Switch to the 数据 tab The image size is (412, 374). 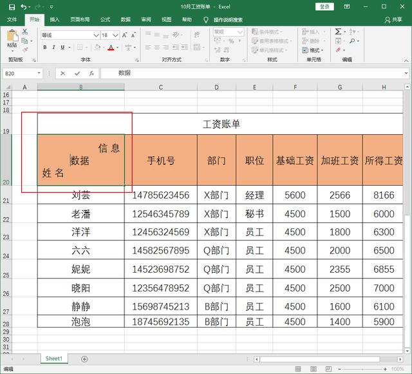126,19
